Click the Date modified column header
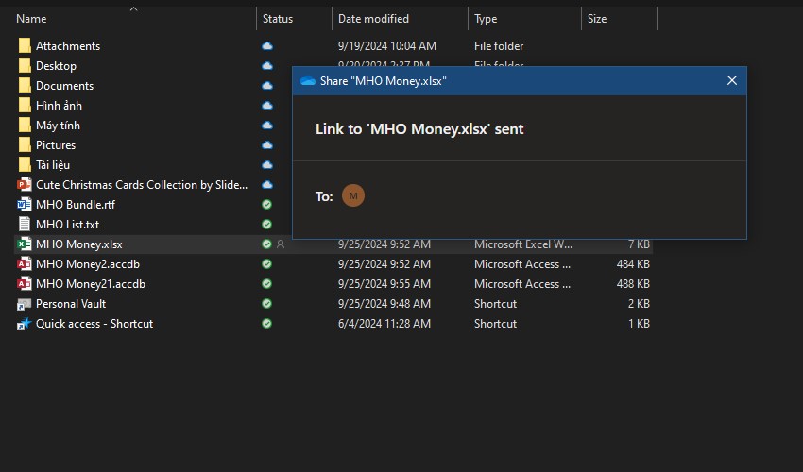Image resolution: width=803 pixels, height=472 pixels. [x=373, y=19]
